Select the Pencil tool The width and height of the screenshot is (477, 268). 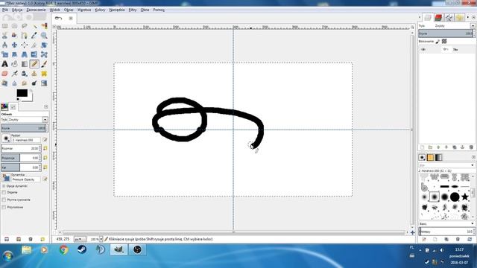pyautogui.click(x=34, y=64)
